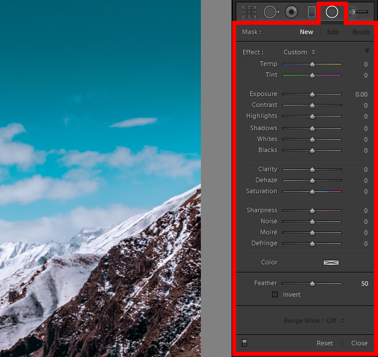The height and width of the screenshot is (357, 378).
Task: Collapse the effect sliders with the triangle
Action: 366,51
